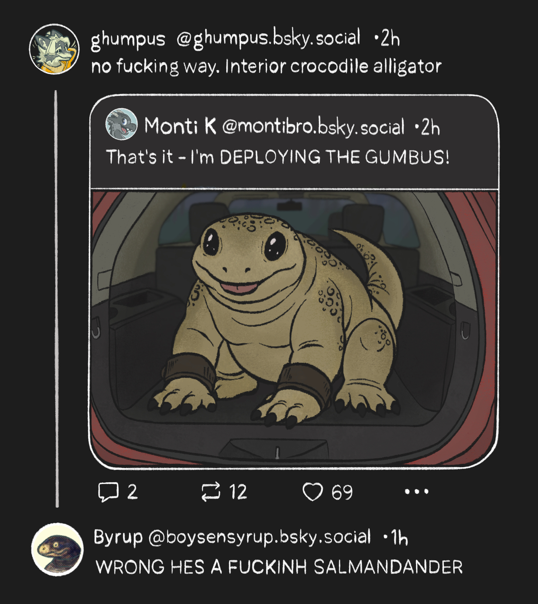This screenshot has width=538, height=604.
Task: Repost using the repost arrows icon
Action: coord(211,492)
